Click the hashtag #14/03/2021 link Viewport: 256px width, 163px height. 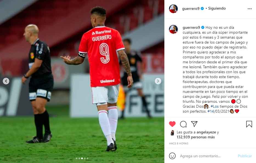coord(218,111)
